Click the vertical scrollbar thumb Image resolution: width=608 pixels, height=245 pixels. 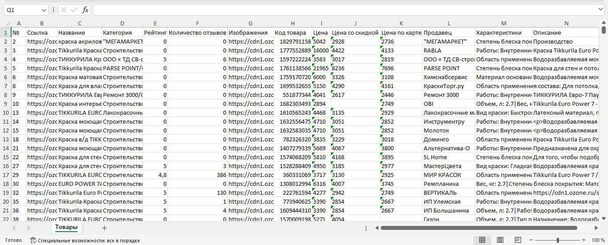click(x=604, y=30)
